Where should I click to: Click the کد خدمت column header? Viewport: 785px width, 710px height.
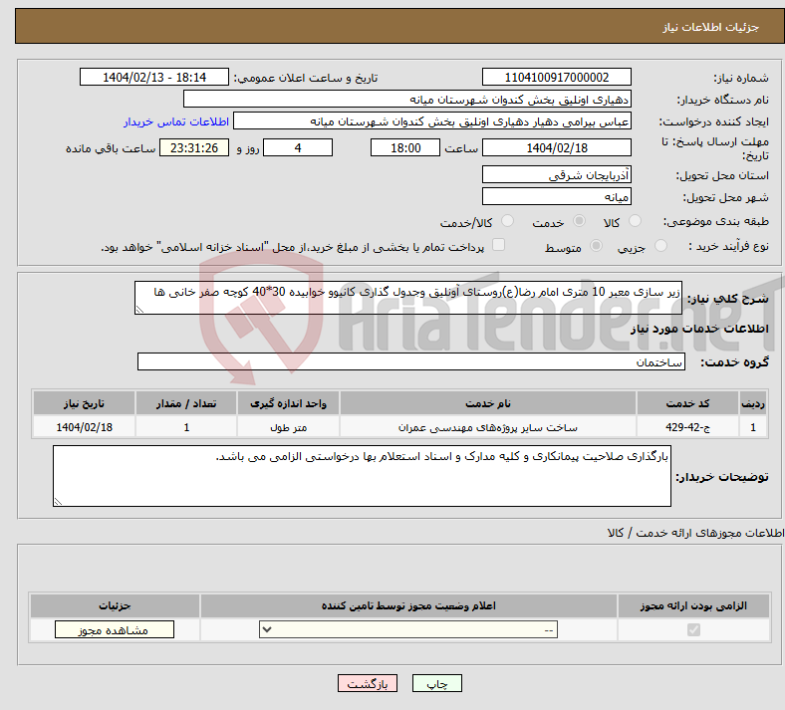tap(688, 403)
